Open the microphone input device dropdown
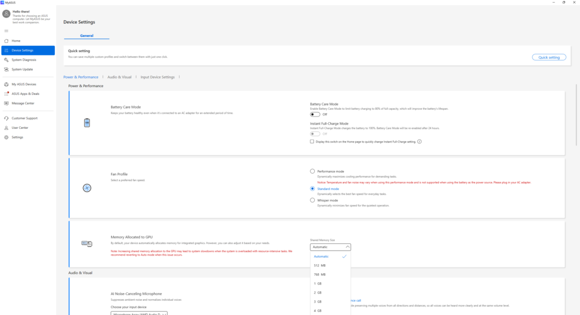This screenshot has height=315, width=580. pyautogui.click(x=139, y=313)
